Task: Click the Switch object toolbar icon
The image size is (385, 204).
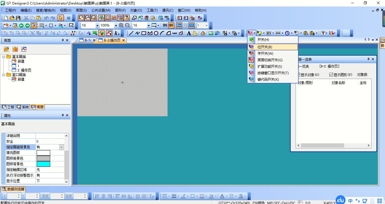Action: [x=250, y=33]
